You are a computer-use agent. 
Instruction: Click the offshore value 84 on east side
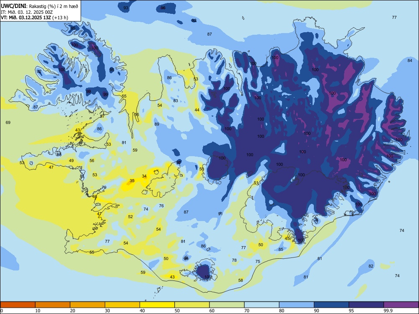[x=410, y=61]
